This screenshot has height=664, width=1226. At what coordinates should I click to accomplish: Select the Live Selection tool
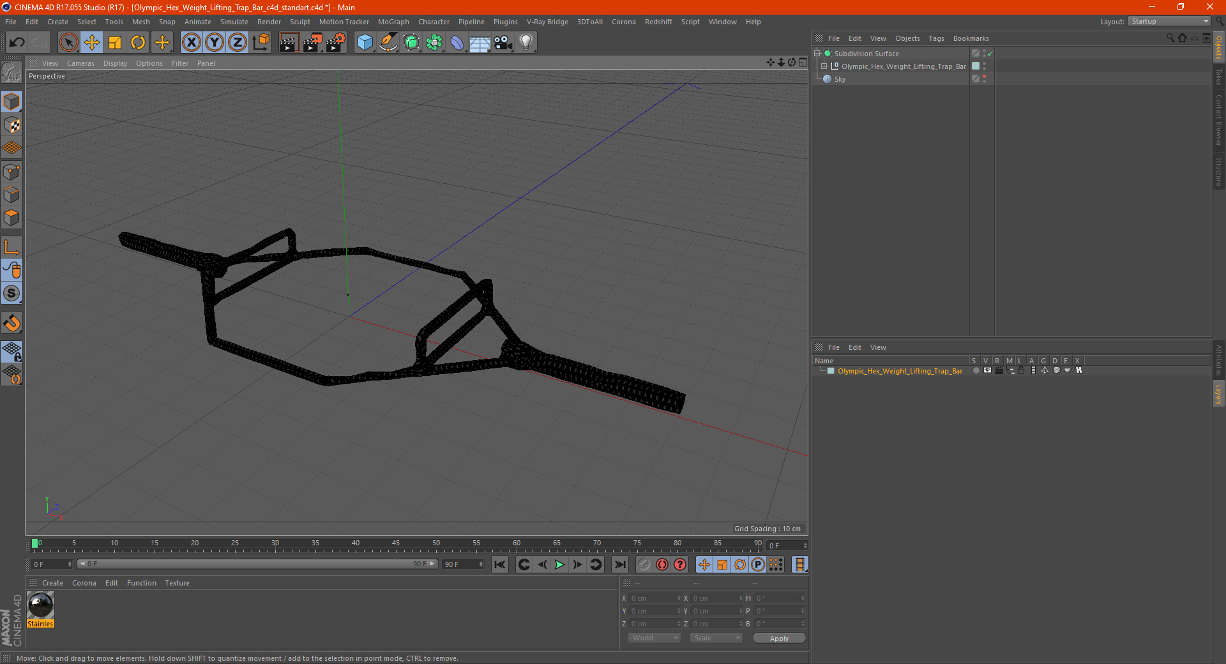coord(68,43)
